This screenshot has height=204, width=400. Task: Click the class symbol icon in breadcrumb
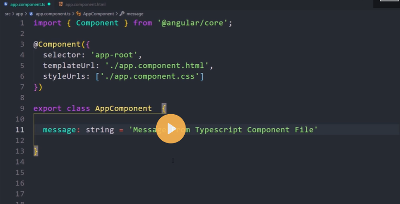[79, 14]
